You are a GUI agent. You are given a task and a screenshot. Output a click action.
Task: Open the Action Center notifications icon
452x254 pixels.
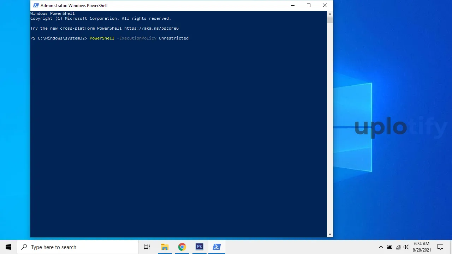tap(440, 247)
